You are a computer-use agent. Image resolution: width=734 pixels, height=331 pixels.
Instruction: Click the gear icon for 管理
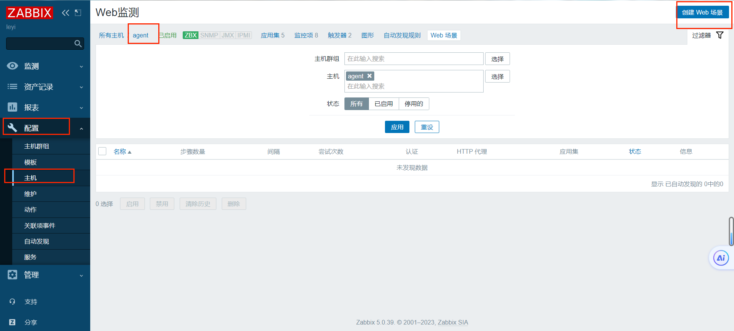click(12, 274)
